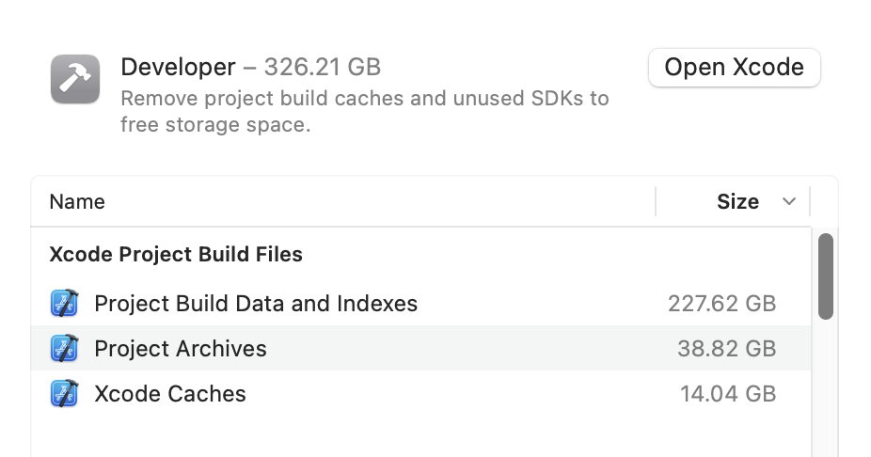Click the Project Archives Xcode icon
The width and height of the screenshot is (871, 457).
64,349
